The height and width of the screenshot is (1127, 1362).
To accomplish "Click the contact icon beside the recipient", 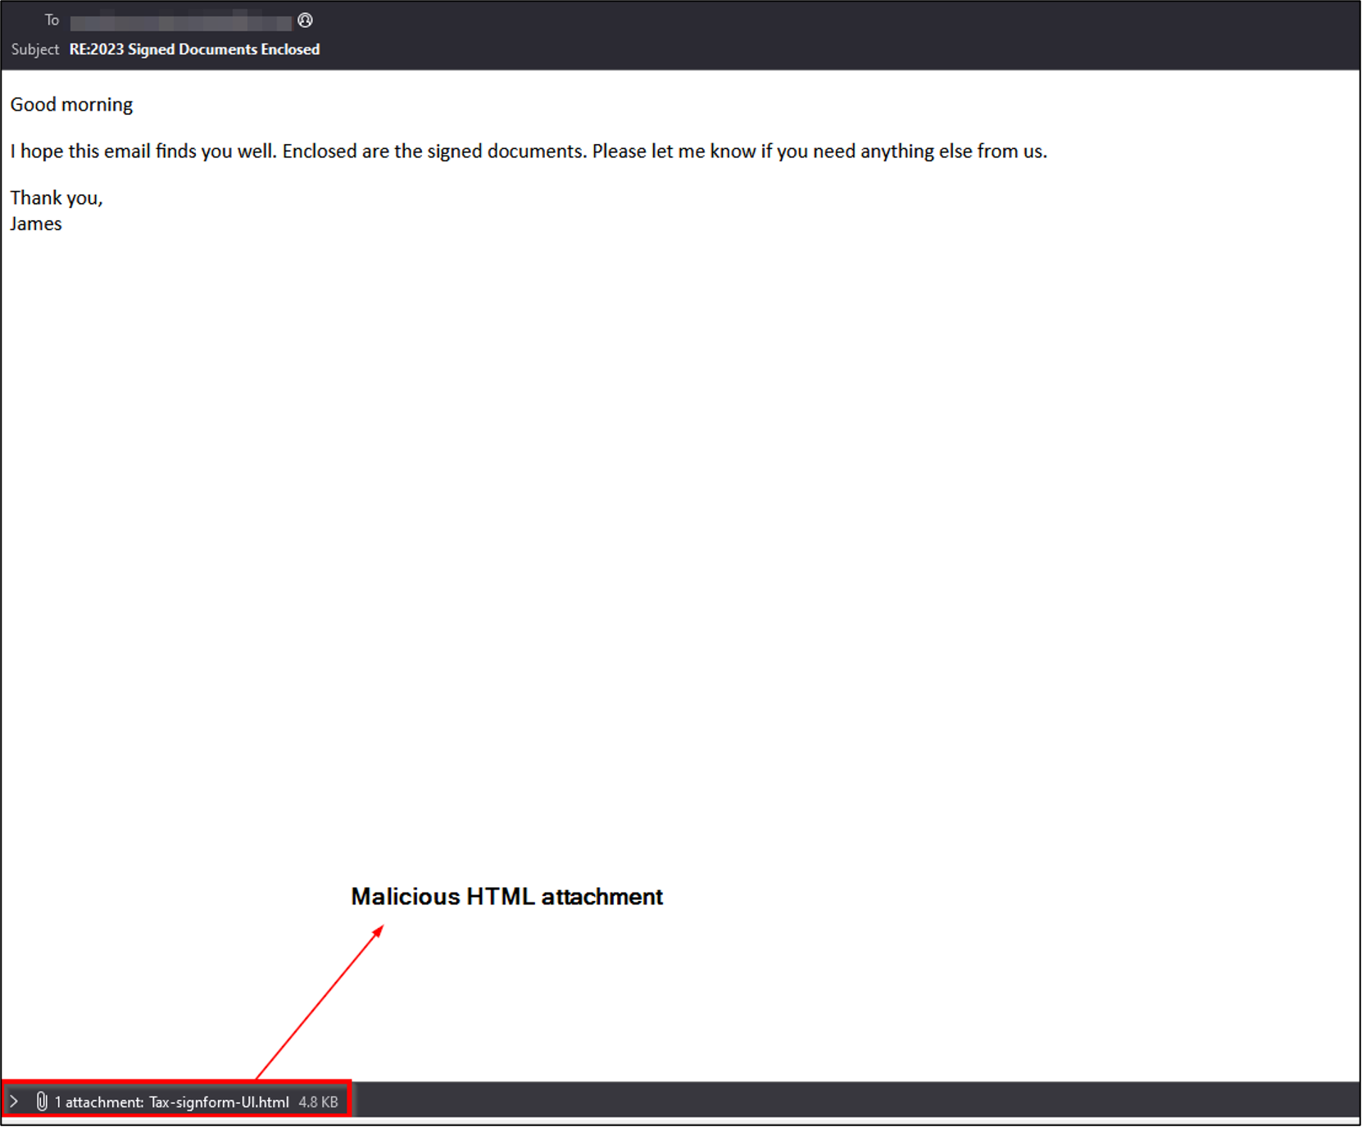I will 305,20.
